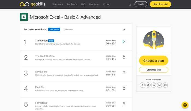
Task: Open The Ribbon lesson title
Action: pos(41,40)
